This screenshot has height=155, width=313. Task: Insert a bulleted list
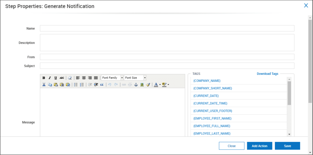pyautogui.click(x=76, y=85)
